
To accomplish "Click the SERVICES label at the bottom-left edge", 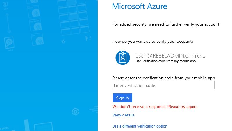I will 4,128.
